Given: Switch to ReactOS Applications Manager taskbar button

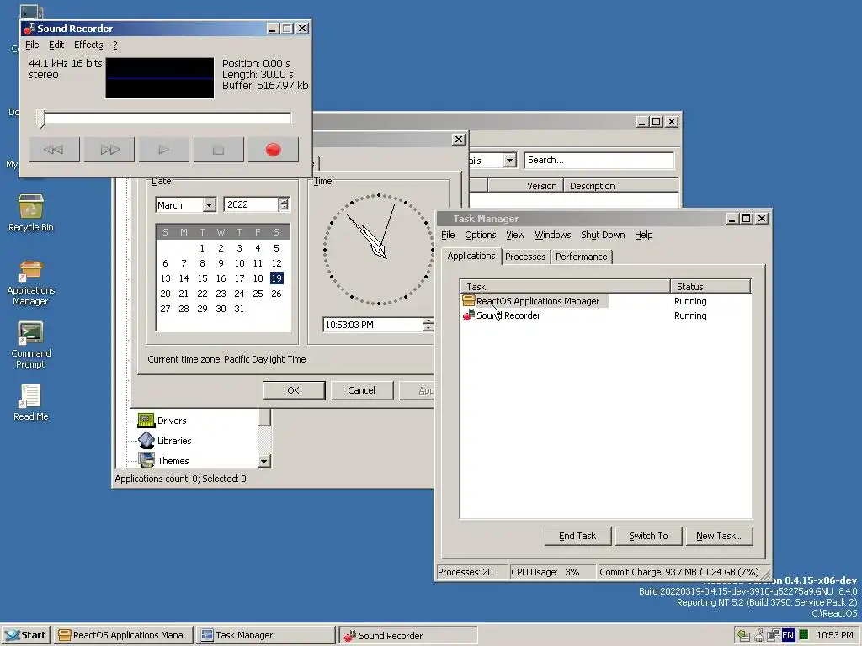Looking at the screenshot, I should [x=124, y=635].
